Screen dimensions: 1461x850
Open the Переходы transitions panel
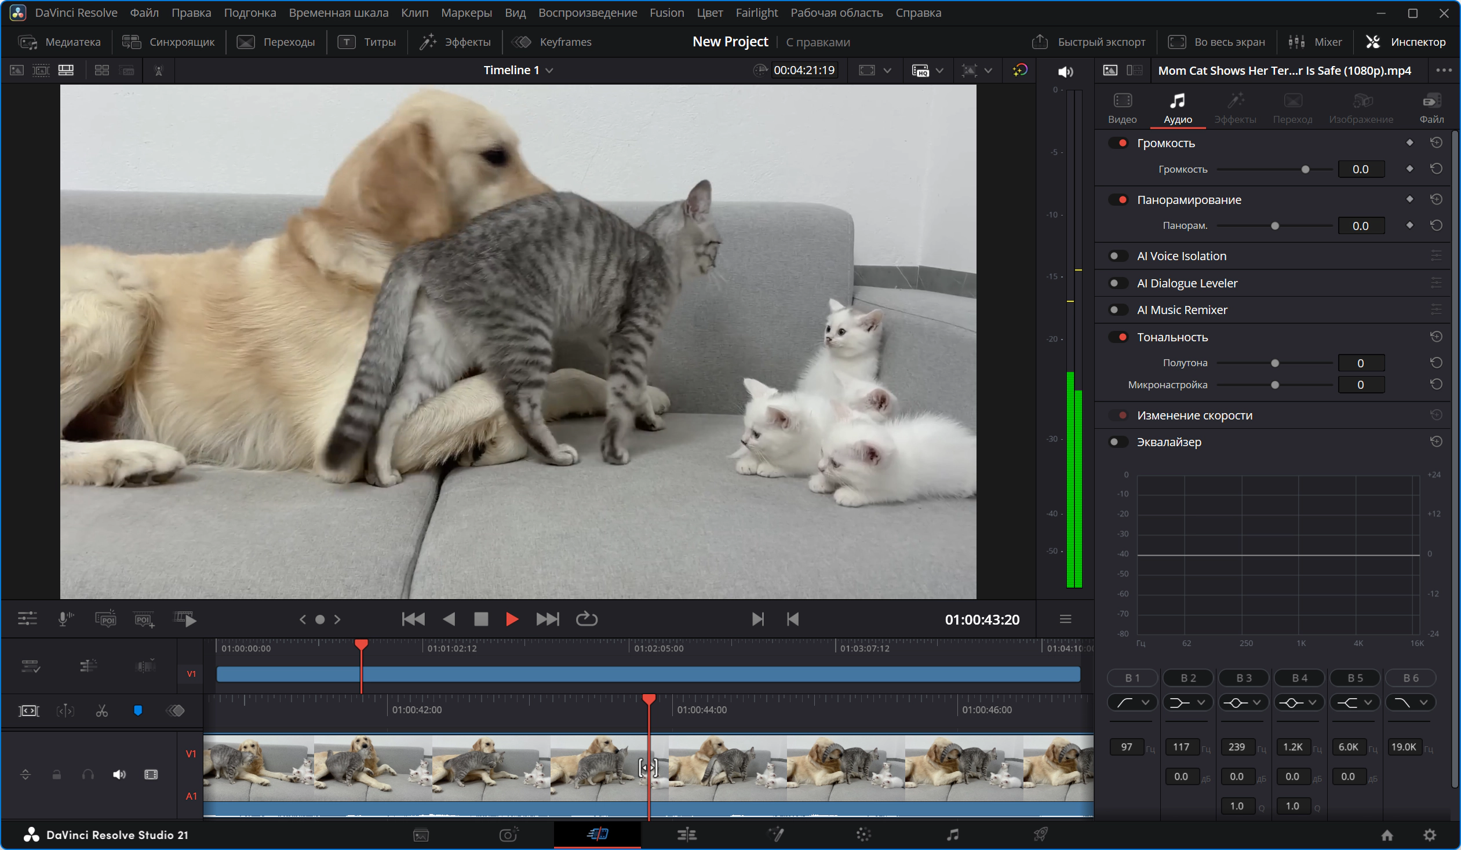276,42
